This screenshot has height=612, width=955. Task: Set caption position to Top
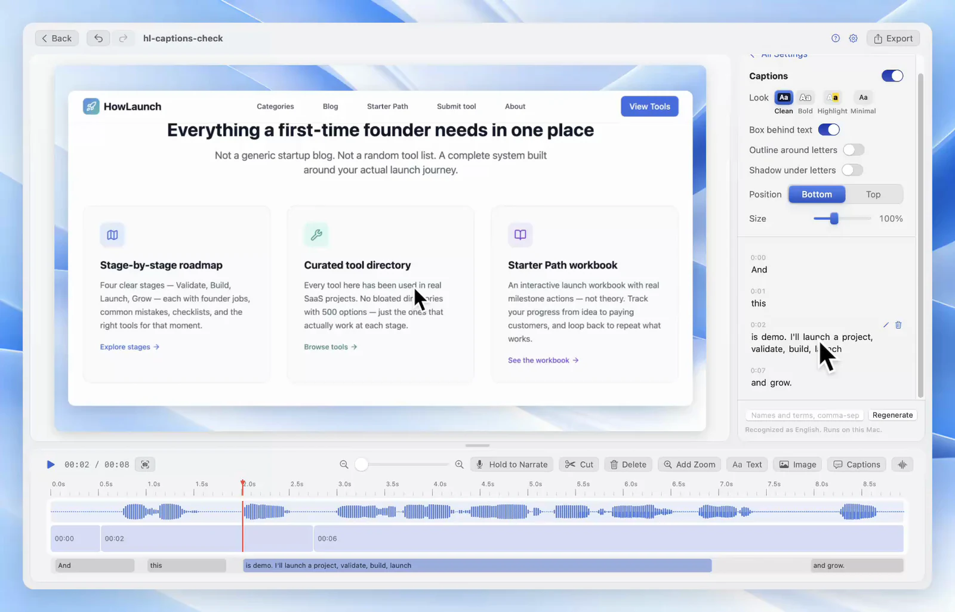(873, 194)
